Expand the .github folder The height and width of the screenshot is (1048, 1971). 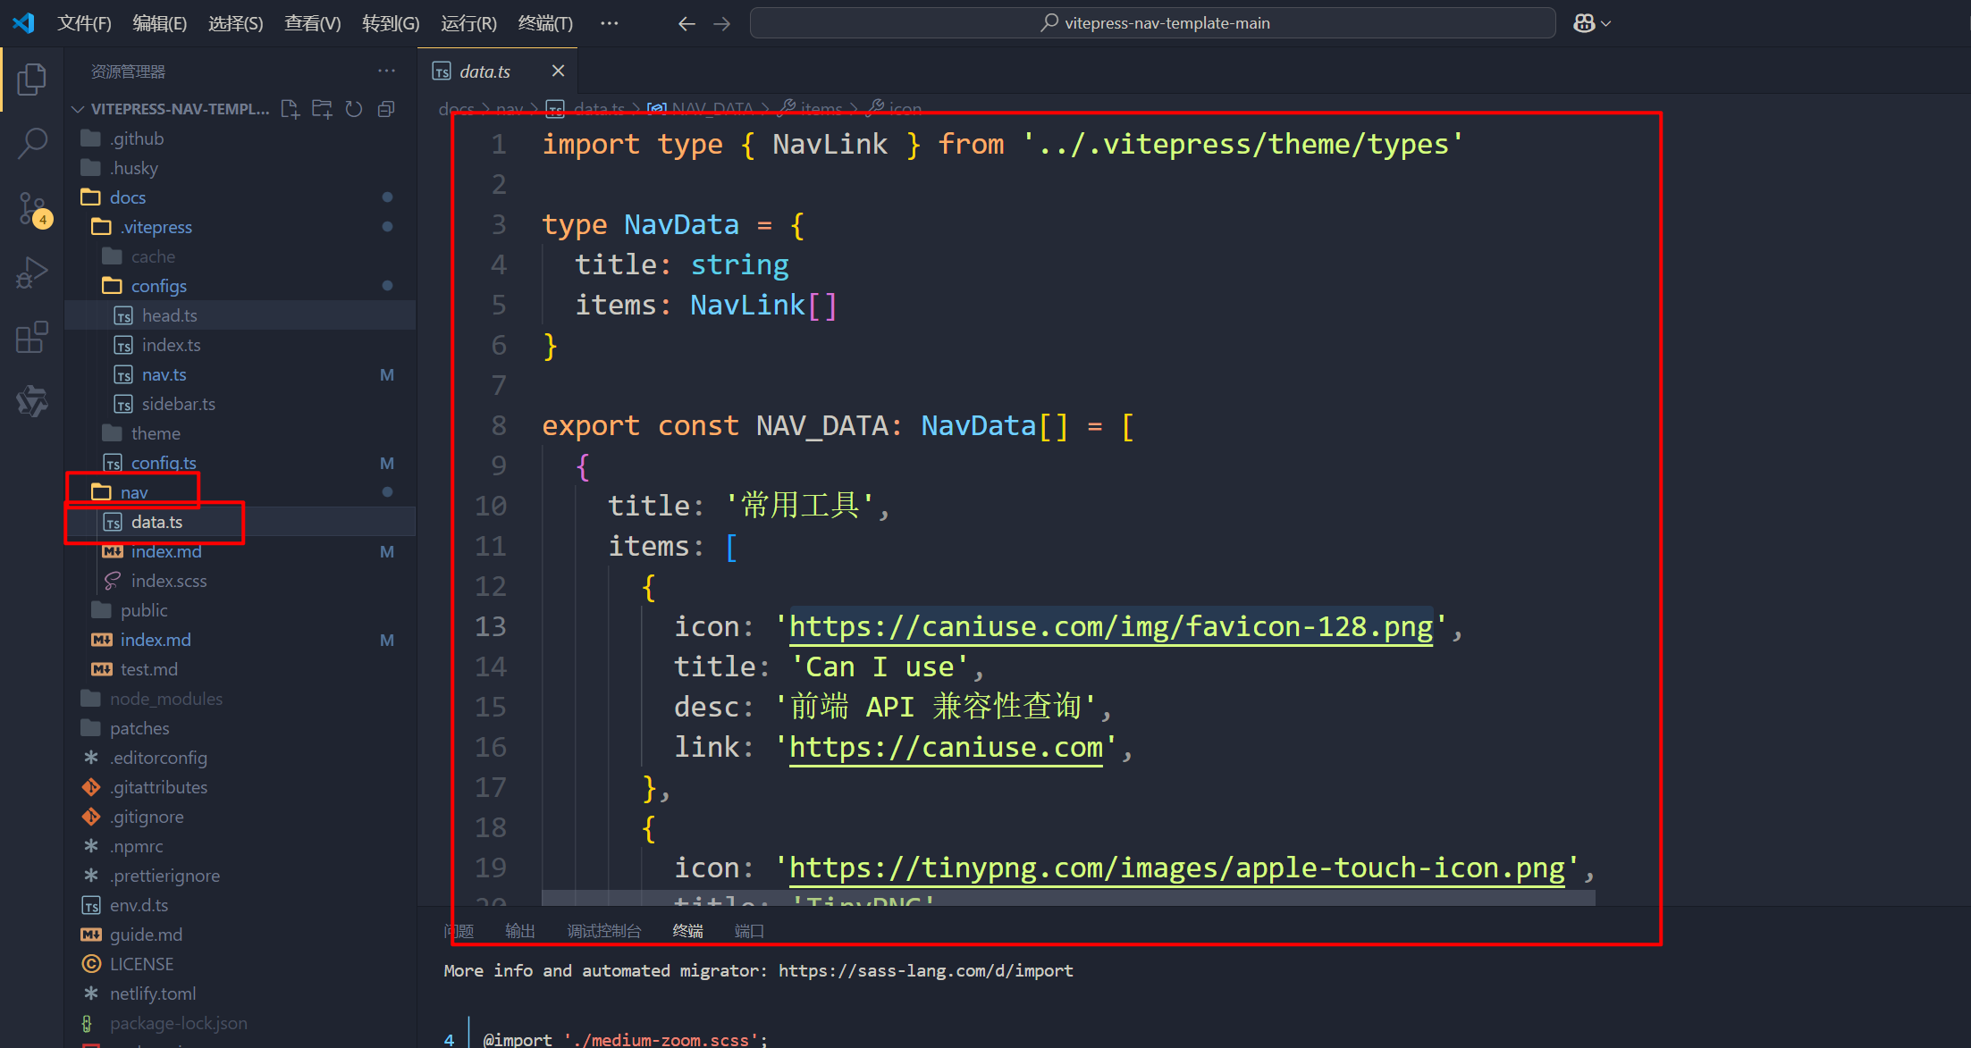click(137, 138)
